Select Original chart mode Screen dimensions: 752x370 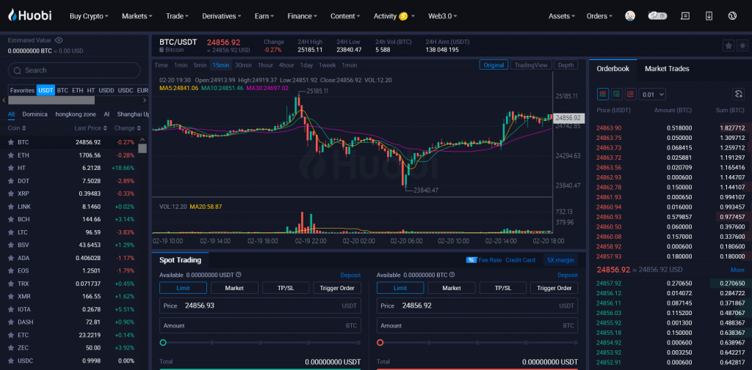493,65
